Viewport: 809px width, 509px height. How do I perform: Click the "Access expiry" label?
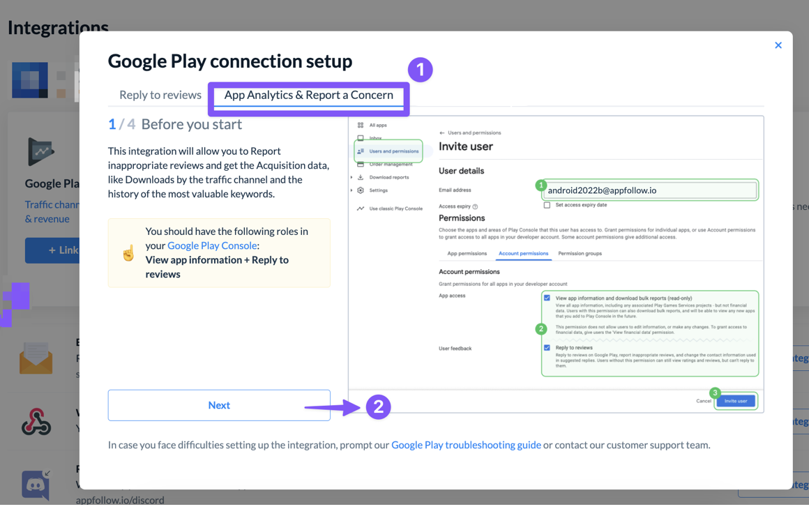(x=455, y=206)
